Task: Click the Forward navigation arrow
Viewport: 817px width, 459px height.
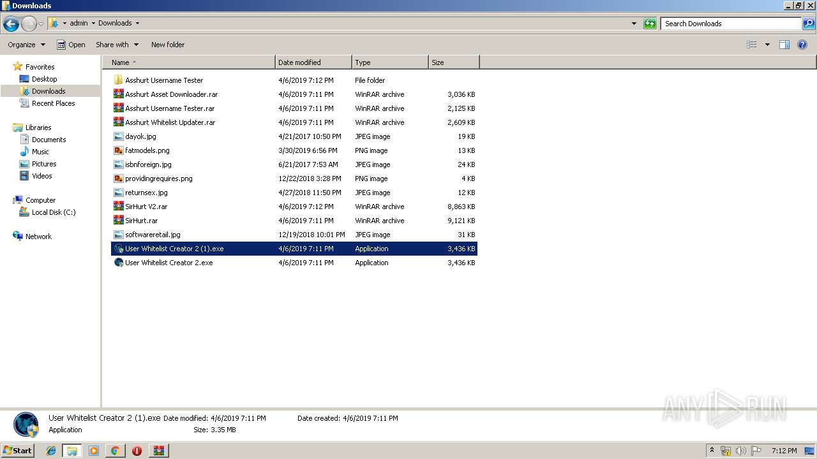Action: (29, 24)
